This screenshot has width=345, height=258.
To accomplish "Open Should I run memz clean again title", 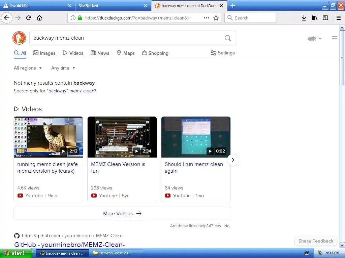I will pyautogui.click(x=194, y=168).
